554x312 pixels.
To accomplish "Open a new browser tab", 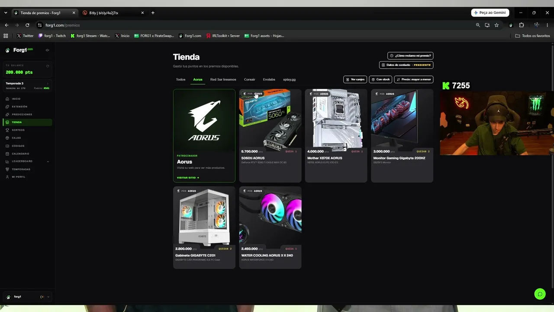I will point(153,13).
